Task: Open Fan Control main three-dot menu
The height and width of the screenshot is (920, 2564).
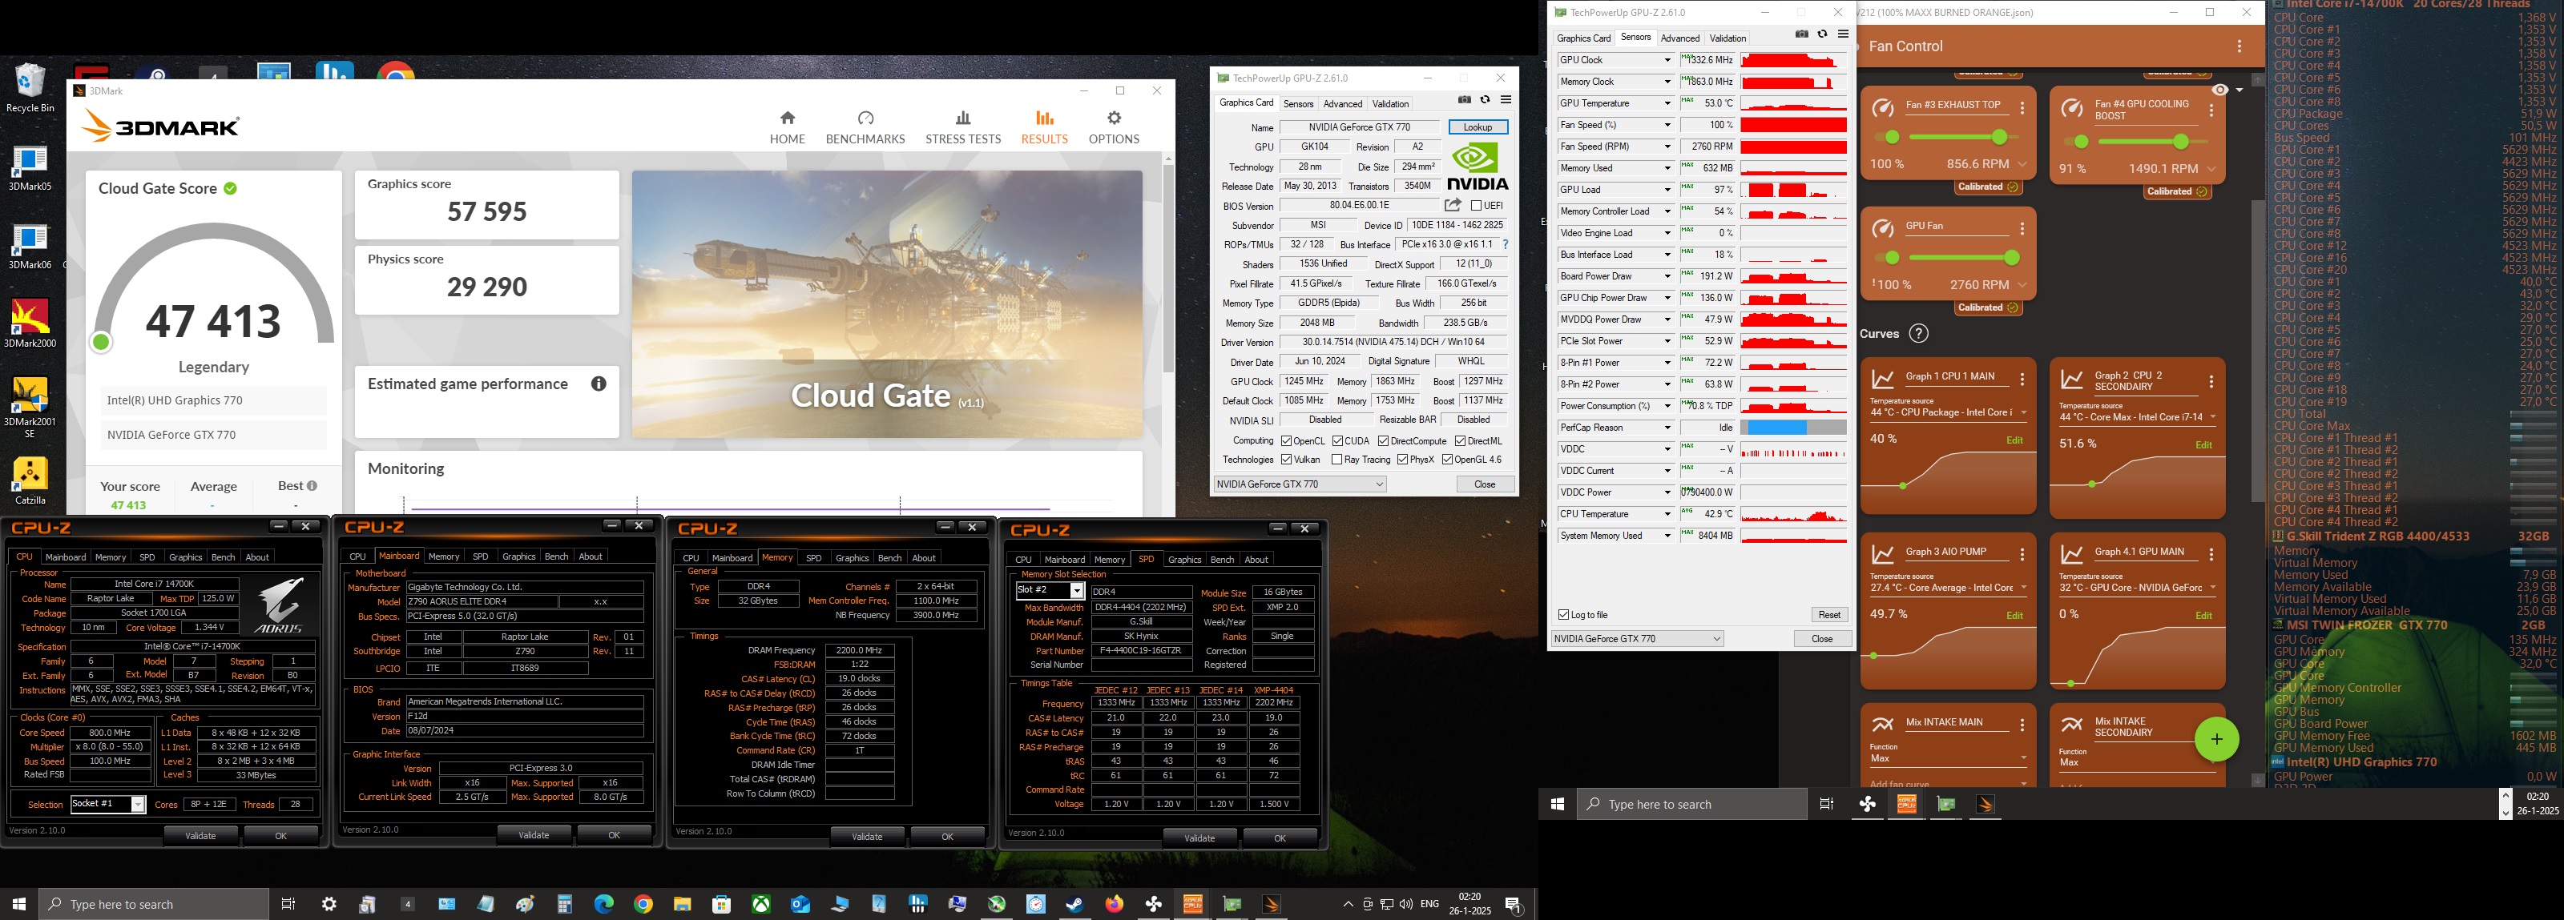Action: coord(2239,46)
